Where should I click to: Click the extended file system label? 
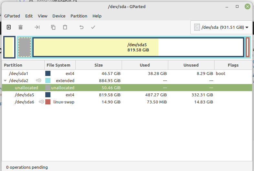click(x=65, y=81)
